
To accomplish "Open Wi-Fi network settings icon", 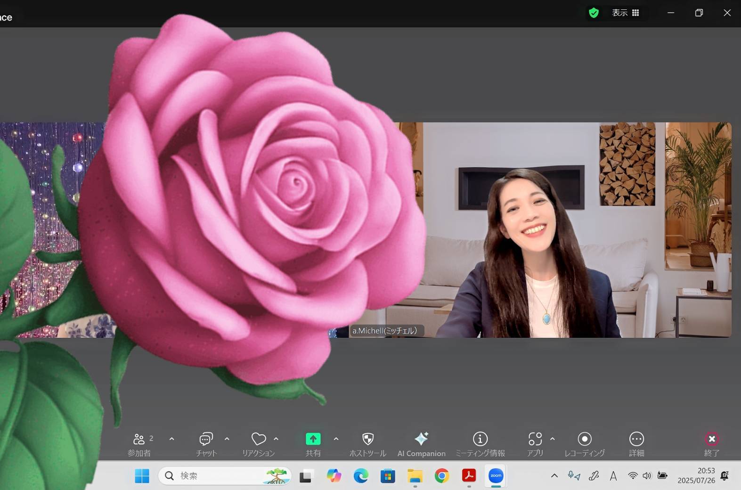I will pyautogui.click(x=633, y=476).
